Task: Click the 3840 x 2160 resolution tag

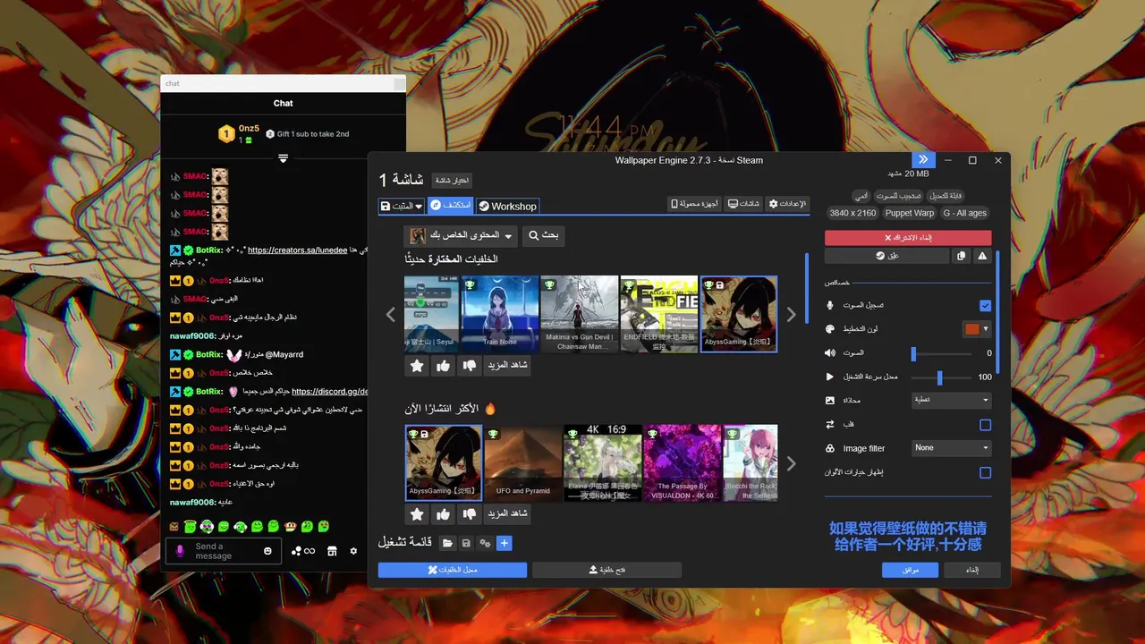Action: coord(852,213)
